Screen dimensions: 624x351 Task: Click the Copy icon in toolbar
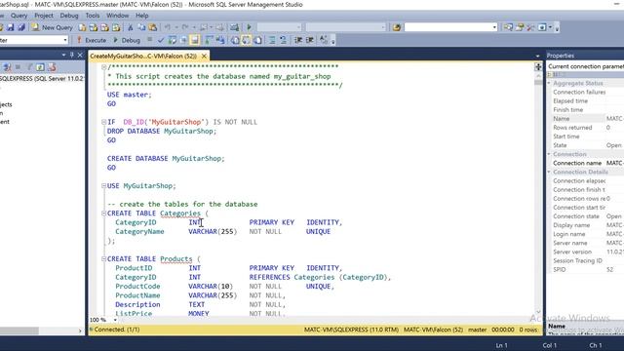[x=141, y=27]
